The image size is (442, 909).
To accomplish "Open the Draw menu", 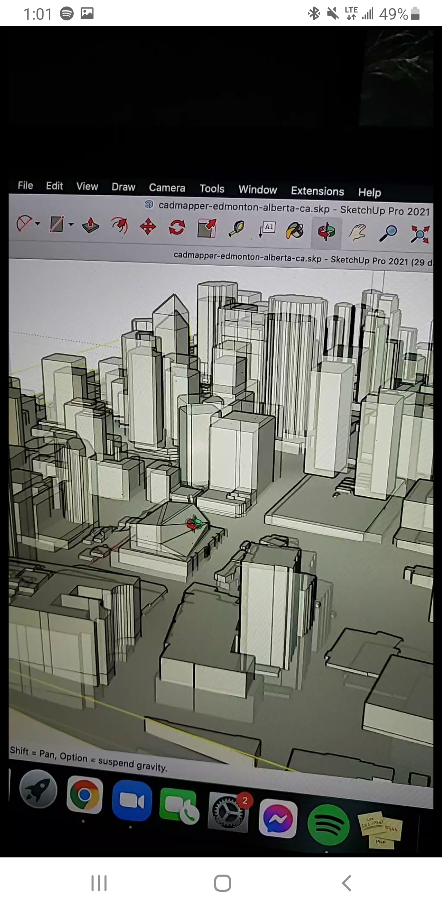I will pos(123,187).
